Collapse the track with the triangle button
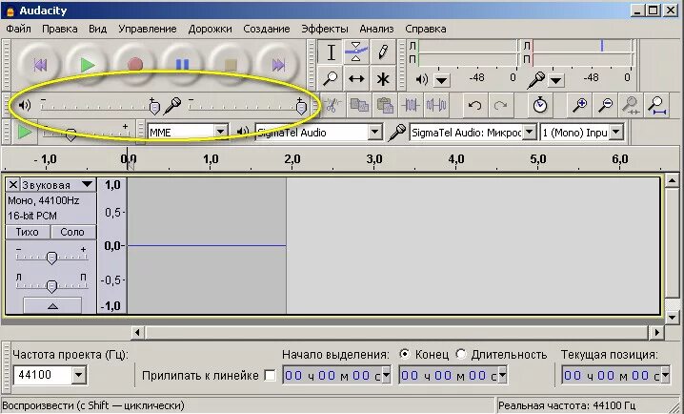The image size is (684, 414). click(x=52, y=305)
